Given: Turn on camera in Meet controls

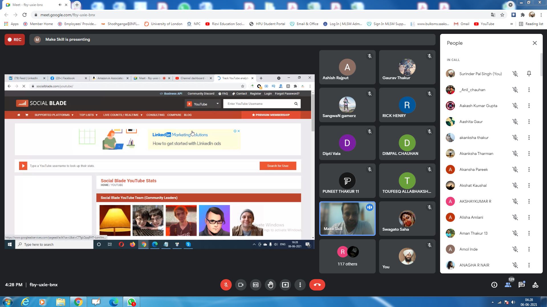Looking at the screenshot, I should pos(241,285).
